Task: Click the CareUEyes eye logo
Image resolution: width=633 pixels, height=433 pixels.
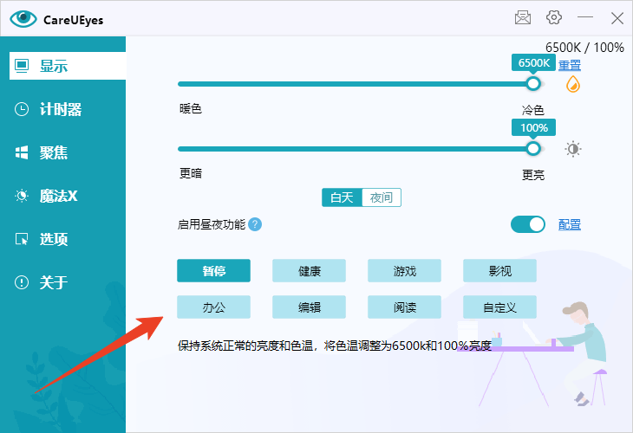Action: [23, 19]
